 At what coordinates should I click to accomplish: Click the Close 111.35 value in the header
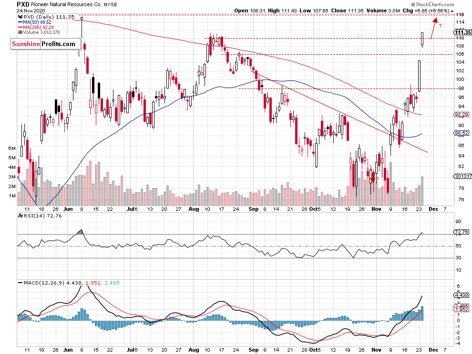(347, 10)
